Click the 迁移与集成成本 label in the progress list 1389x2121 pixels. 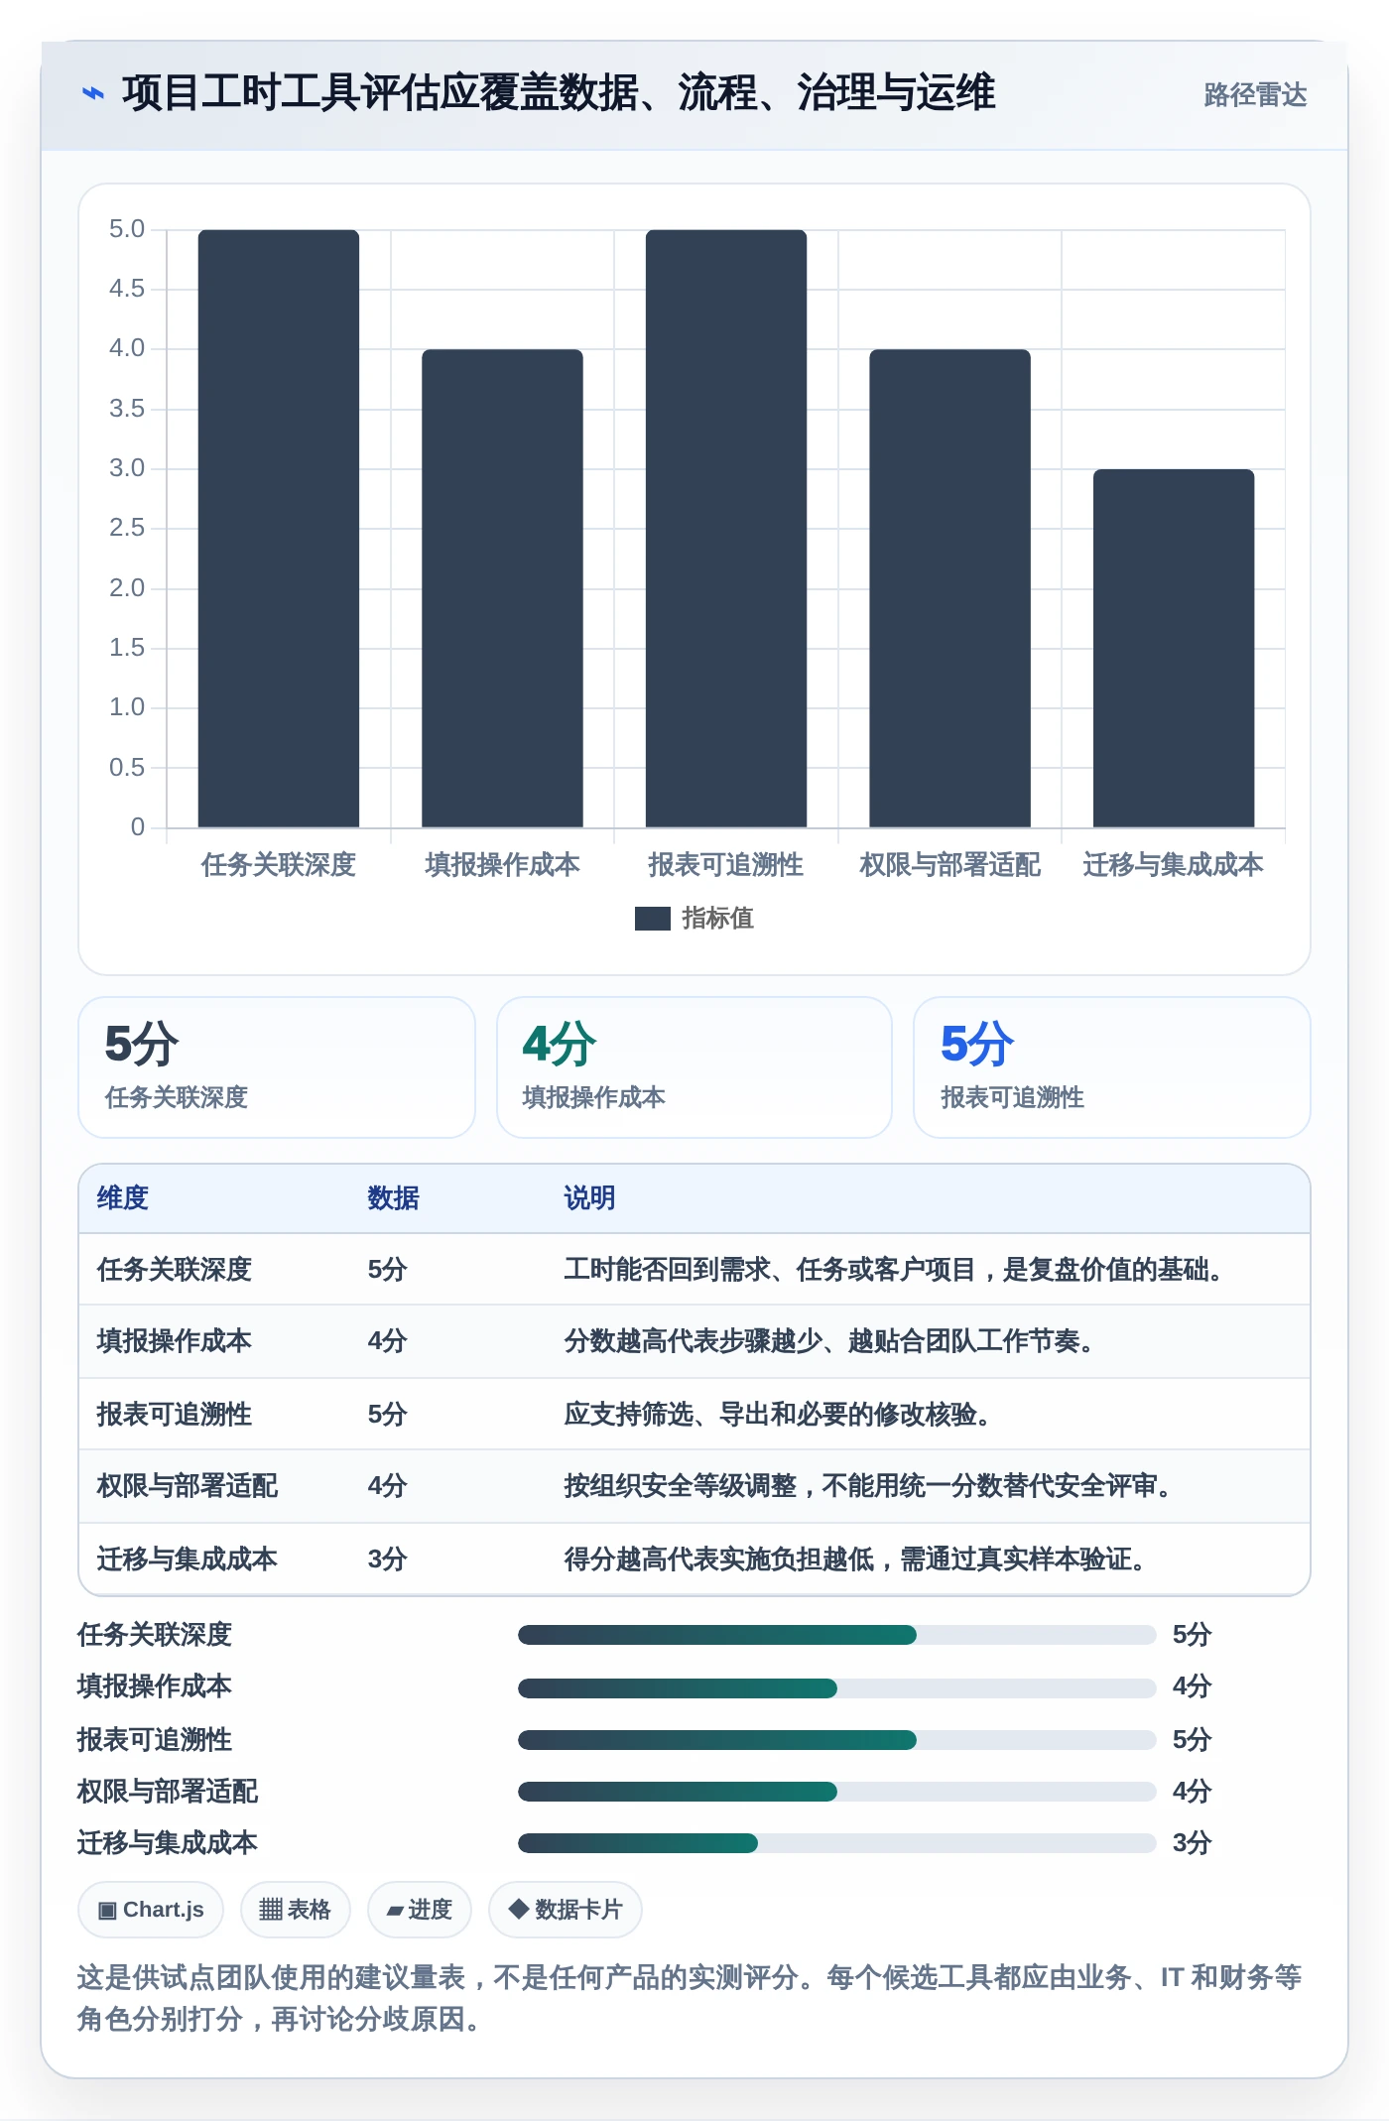168,1843
